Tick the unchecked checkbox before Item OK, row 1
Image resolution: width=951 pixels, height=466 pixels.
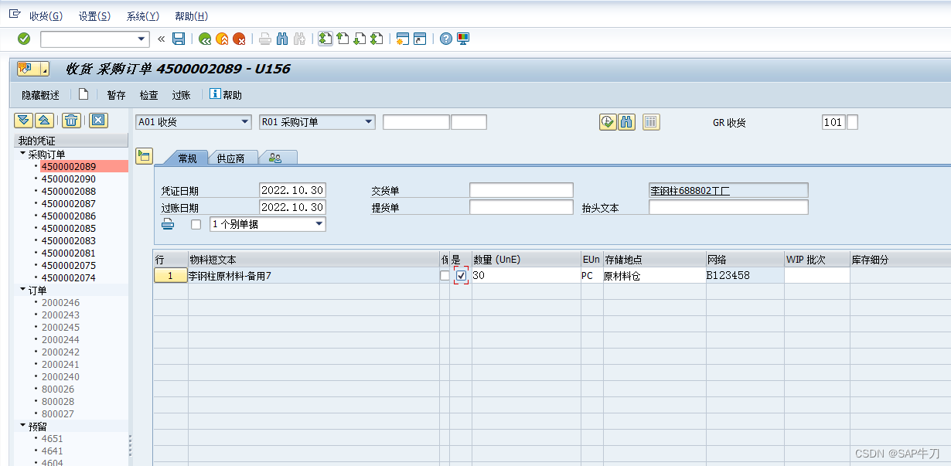point(445,276)
